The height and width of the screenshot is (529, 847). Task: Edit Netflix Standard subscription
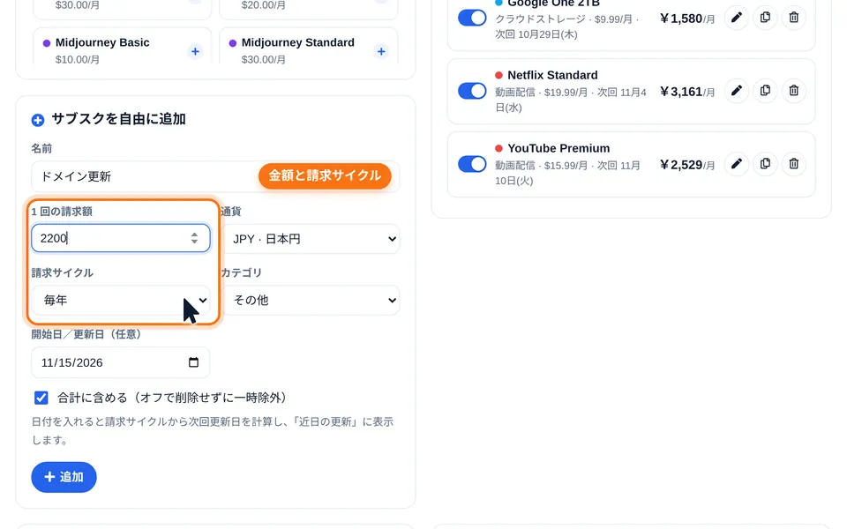click(x=736, y=91)
